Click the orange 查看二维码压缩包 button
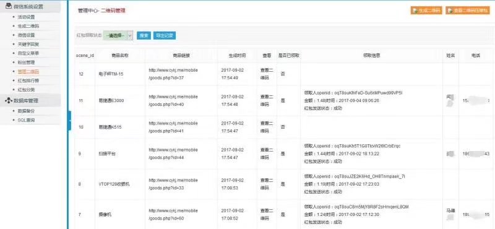 click(468, 11)
